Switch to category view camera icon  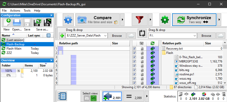87,98
